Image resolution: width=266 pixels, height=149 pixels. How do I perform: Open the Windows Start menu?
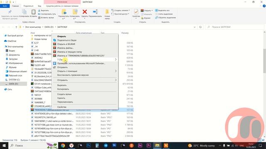(x=4, y=145)
